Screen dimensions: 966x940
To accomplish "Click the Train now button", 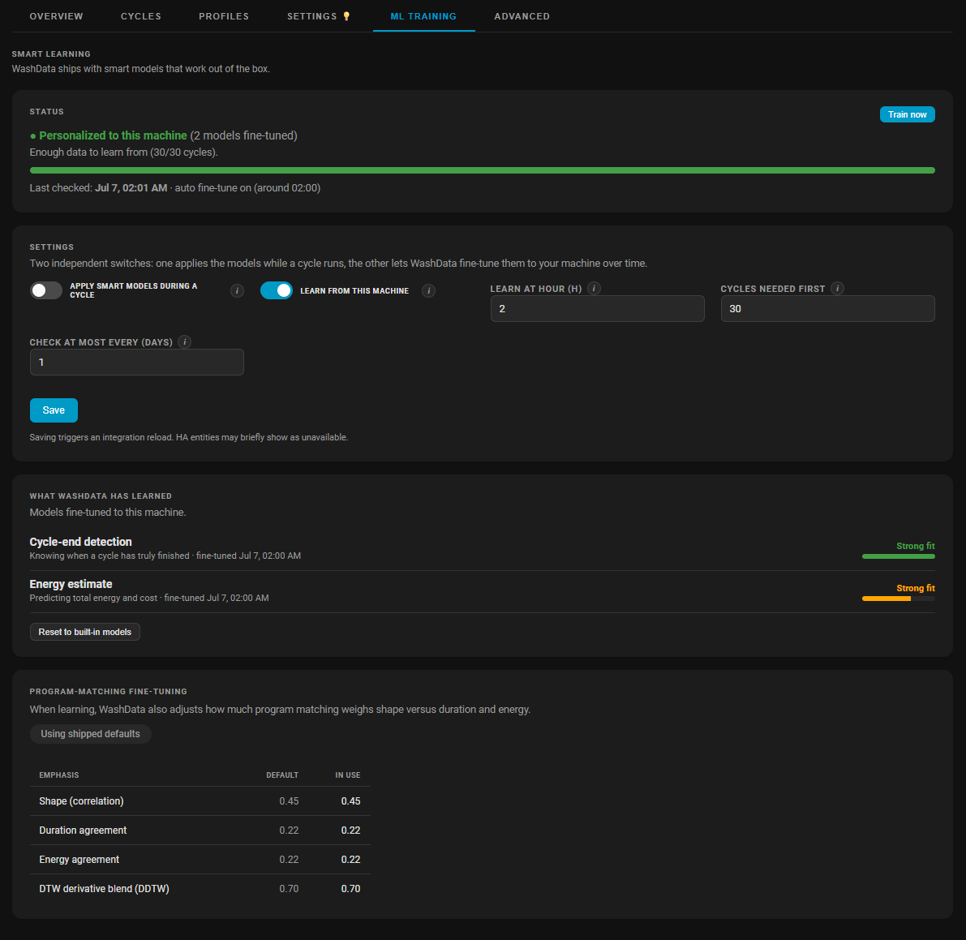I will coord(907,114).
